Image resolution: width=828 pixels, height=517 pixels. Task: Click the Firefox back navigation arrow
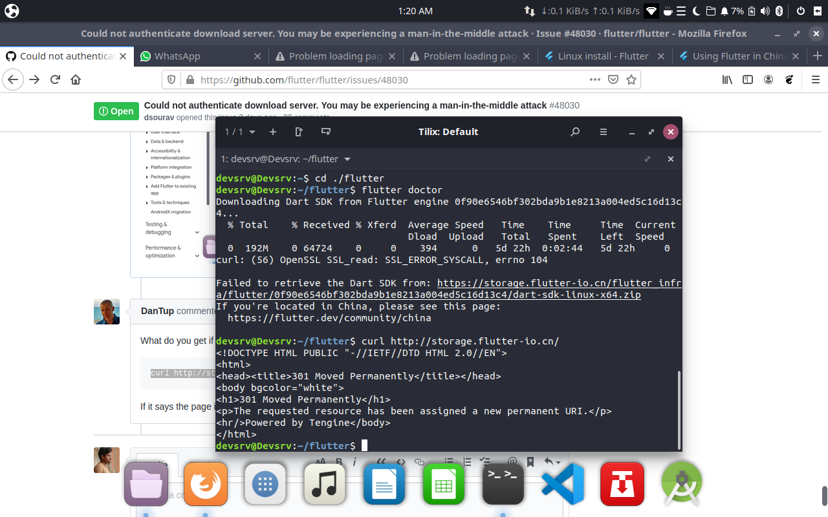[x=14, y=79]
